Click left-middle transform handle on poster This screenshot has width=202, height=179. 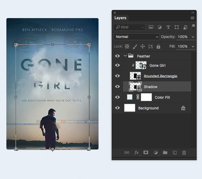point(16,97)
